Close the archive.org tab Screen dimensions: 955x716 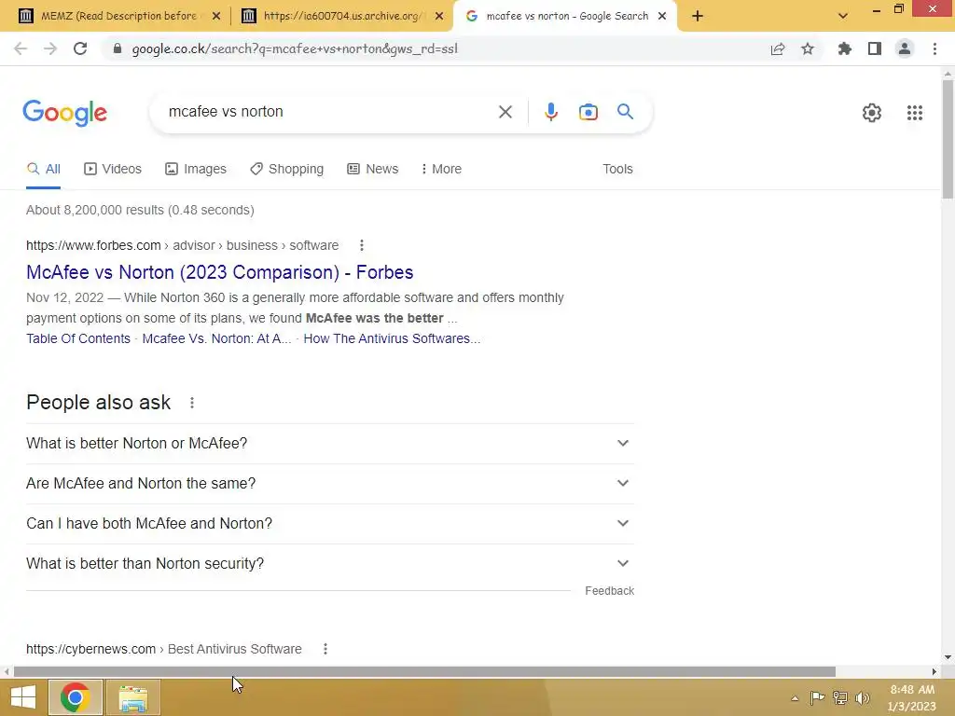pos(439,17)
